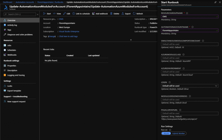Click the Status column header
Viewport: 222px width, 140px height.
(x=47, y=55)
